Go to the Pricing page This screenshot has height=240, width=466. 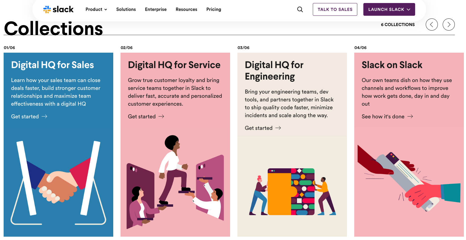coord(214,9)
